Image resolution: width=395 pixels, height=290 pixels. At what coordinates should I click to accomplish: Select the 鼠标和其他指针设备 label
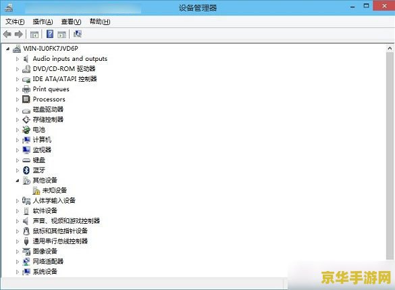point(60,231)
